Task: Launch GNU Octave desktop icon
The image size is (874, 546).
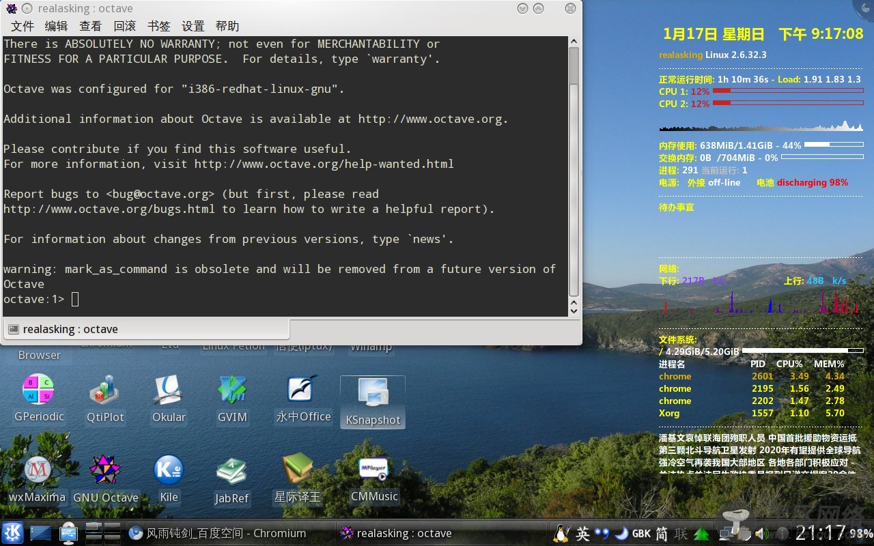Action: [105, 479]
